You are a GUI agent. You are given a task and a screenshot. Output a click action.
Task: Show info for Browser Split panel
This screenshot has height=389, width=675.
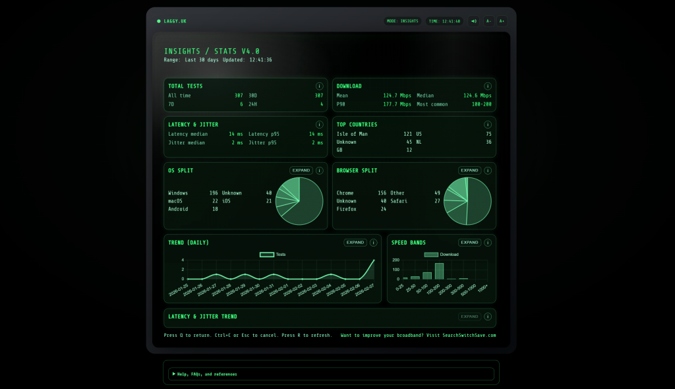point(488,170)
